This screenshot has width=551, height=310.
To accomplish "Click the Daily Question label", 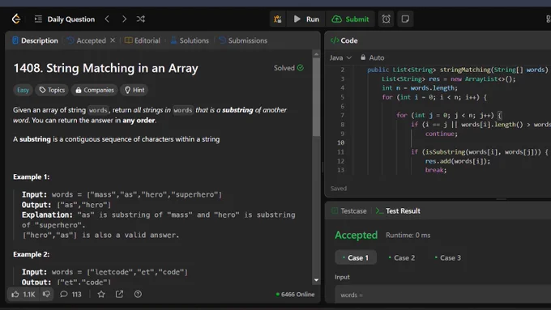I will point(71,19).
